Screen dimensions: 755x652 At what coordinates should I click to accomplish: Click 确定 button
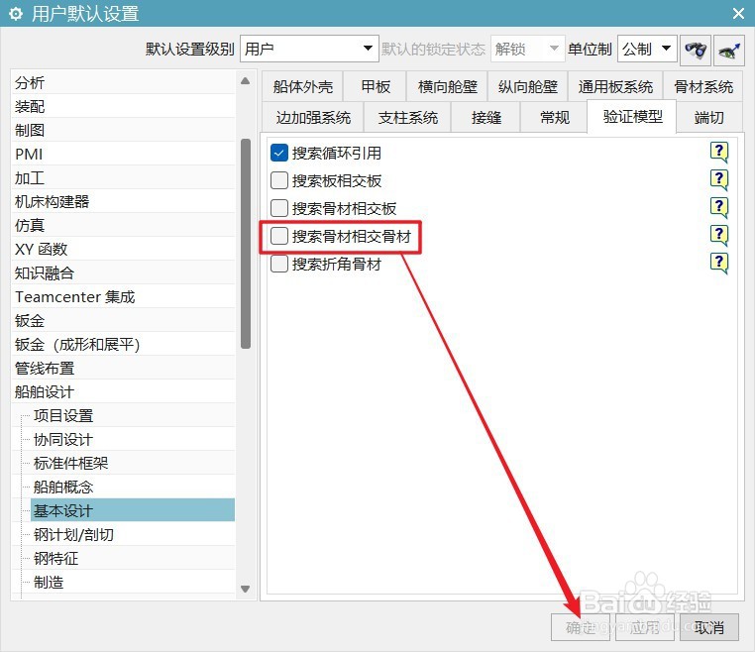click(581, 627)
